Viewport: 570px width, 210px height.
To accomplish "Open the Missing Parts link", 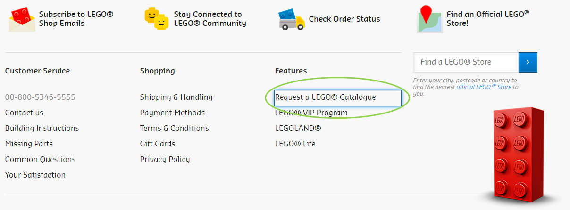I will pyautogui.click(x=29, y=144).
